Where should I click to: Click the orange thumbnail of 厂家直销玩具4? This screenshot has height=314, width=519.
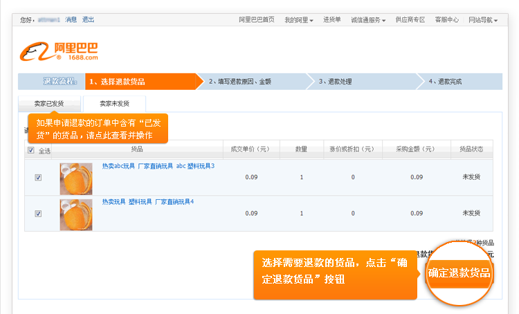pos(76,214)
